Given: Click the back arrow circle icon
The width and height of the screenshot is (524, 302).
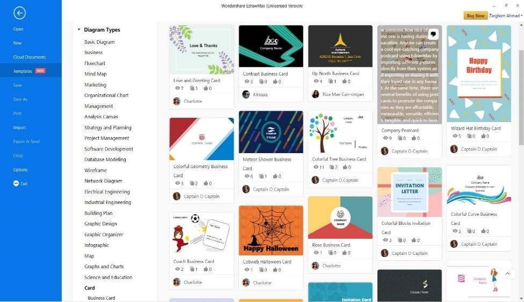Looking at the screenshot, I should tap(19, 13).
